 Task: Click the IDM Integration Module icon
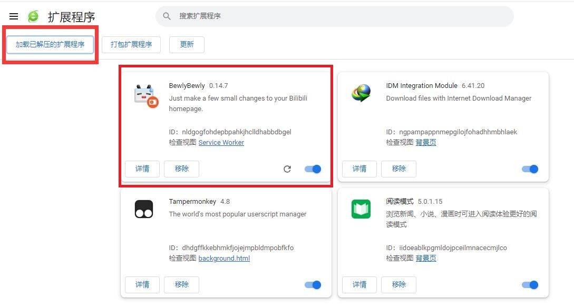(361, 94)
